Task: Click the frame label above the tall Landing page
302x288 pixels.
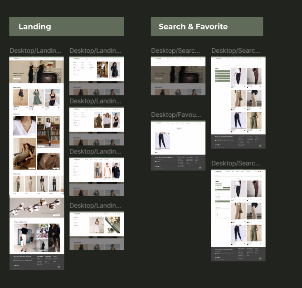Action: coord(35,50)
